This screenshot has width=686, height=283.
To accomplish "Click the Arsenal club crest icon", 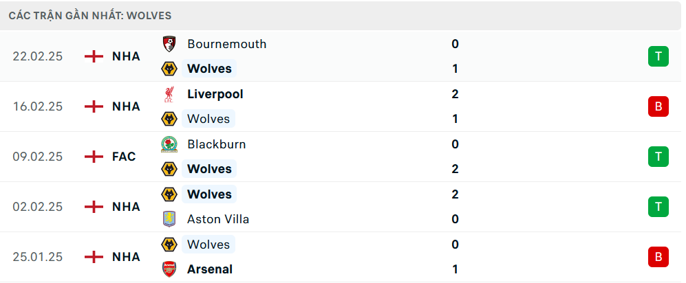I will [169, 269].
